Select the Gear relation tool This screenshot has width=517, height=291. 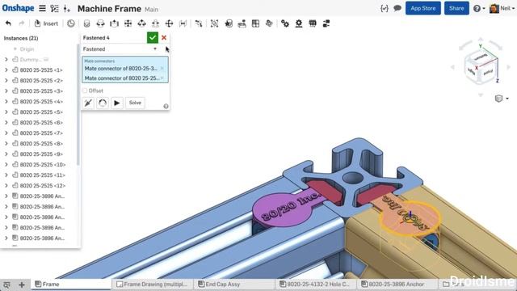285,23
